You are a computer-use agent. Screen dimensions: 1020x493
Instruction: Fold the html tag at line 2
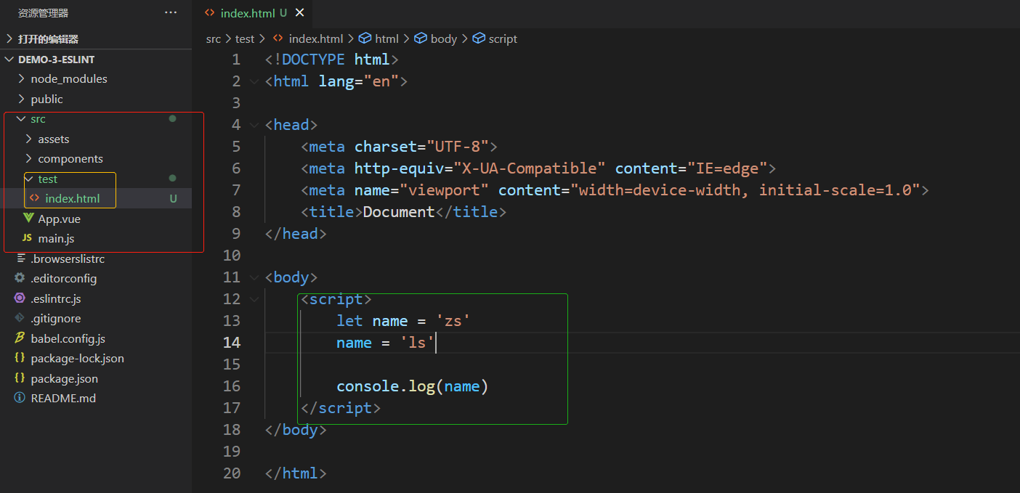pyautogui.click(x=254, y=81)
